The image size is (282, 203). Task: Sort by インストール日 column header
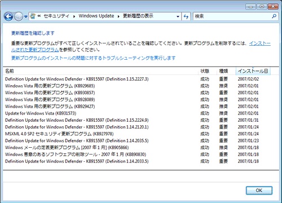(253, 71)
